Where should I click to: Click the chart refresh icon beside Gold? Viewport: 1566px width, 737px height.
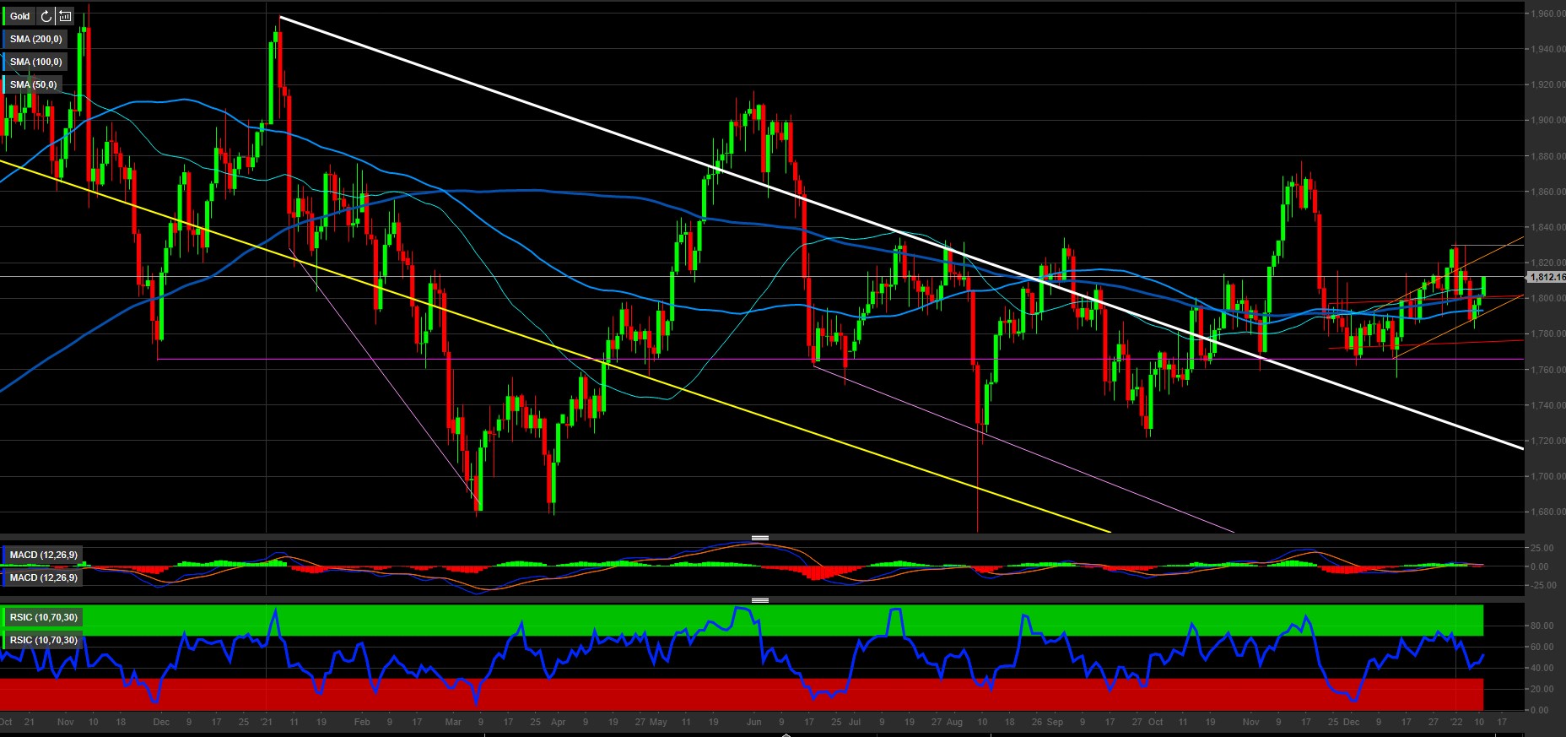(46, 16)
